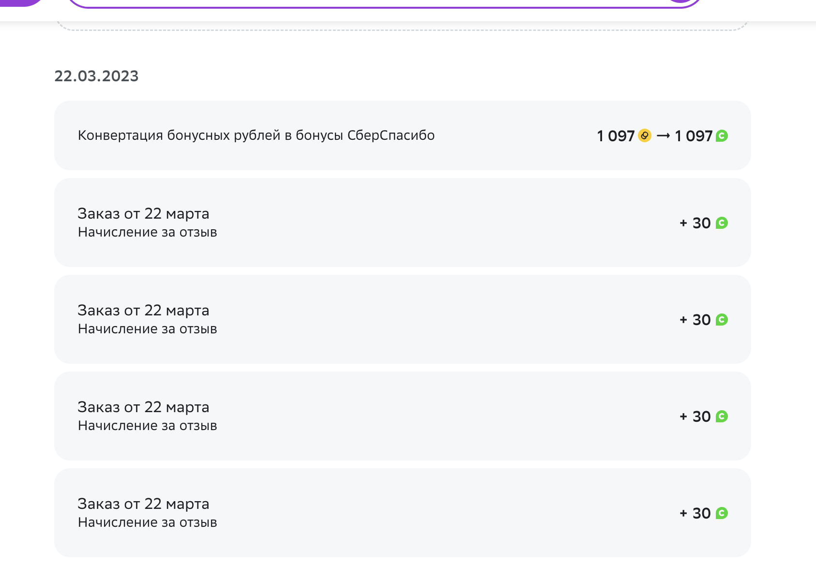This screenshot has height=565, width=816.
Task: Click the green bonus icon in the first review row
Action: click(x=722, y=223)
